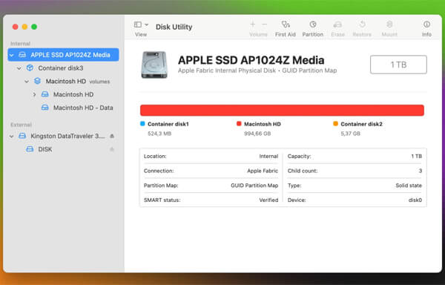Click the APPLE SSD AP1024Z Media heading
The height and width of the screenshot is (285, 445).
[x=251, y=60]
